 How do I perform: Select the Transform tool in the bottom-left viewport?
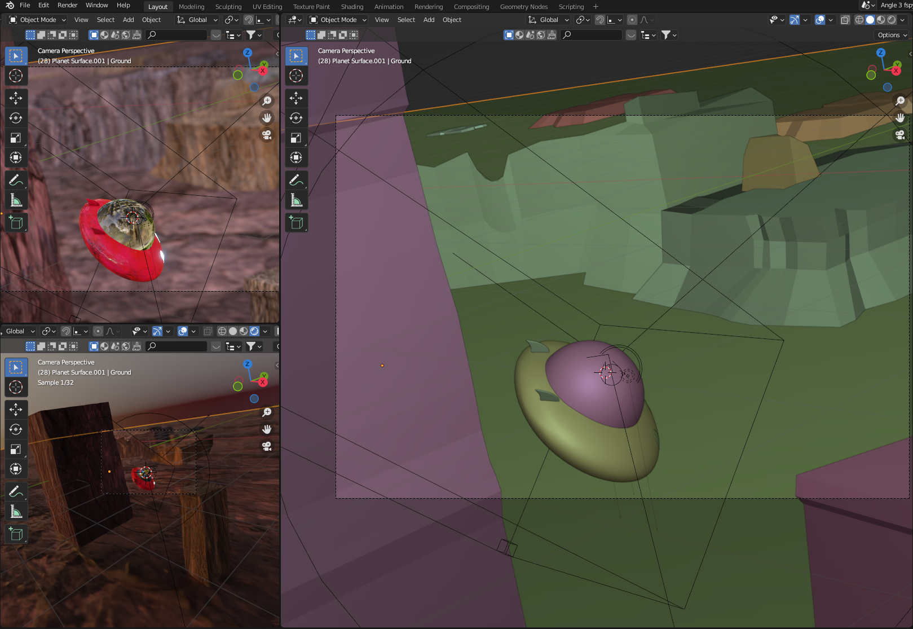16,469
